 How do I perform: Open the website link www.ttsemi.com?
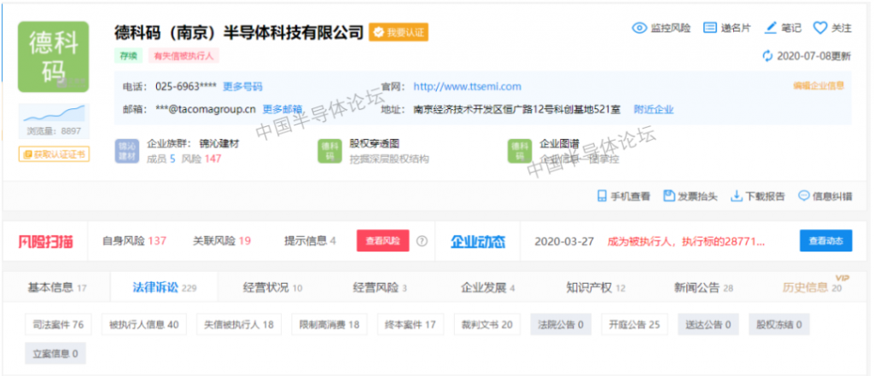467,86
